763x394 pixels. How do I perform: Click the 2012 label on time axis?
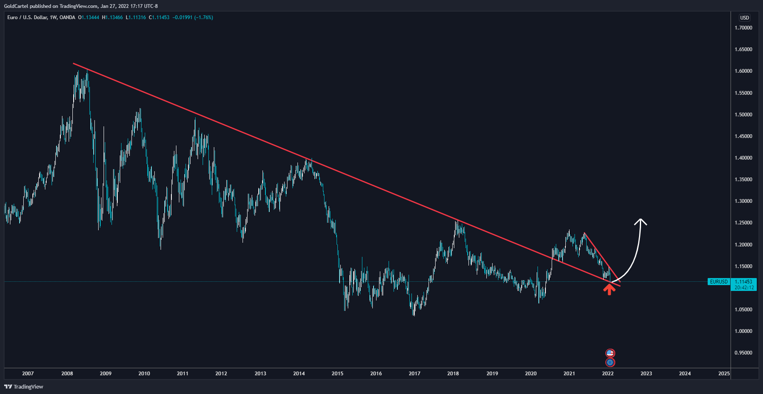221,373
